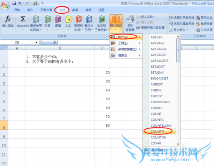Image resolution: width=214 pixels, height=166 pixels.
Task: Switch to the 页面布局 tab
Action: click(x=46, y=10)
